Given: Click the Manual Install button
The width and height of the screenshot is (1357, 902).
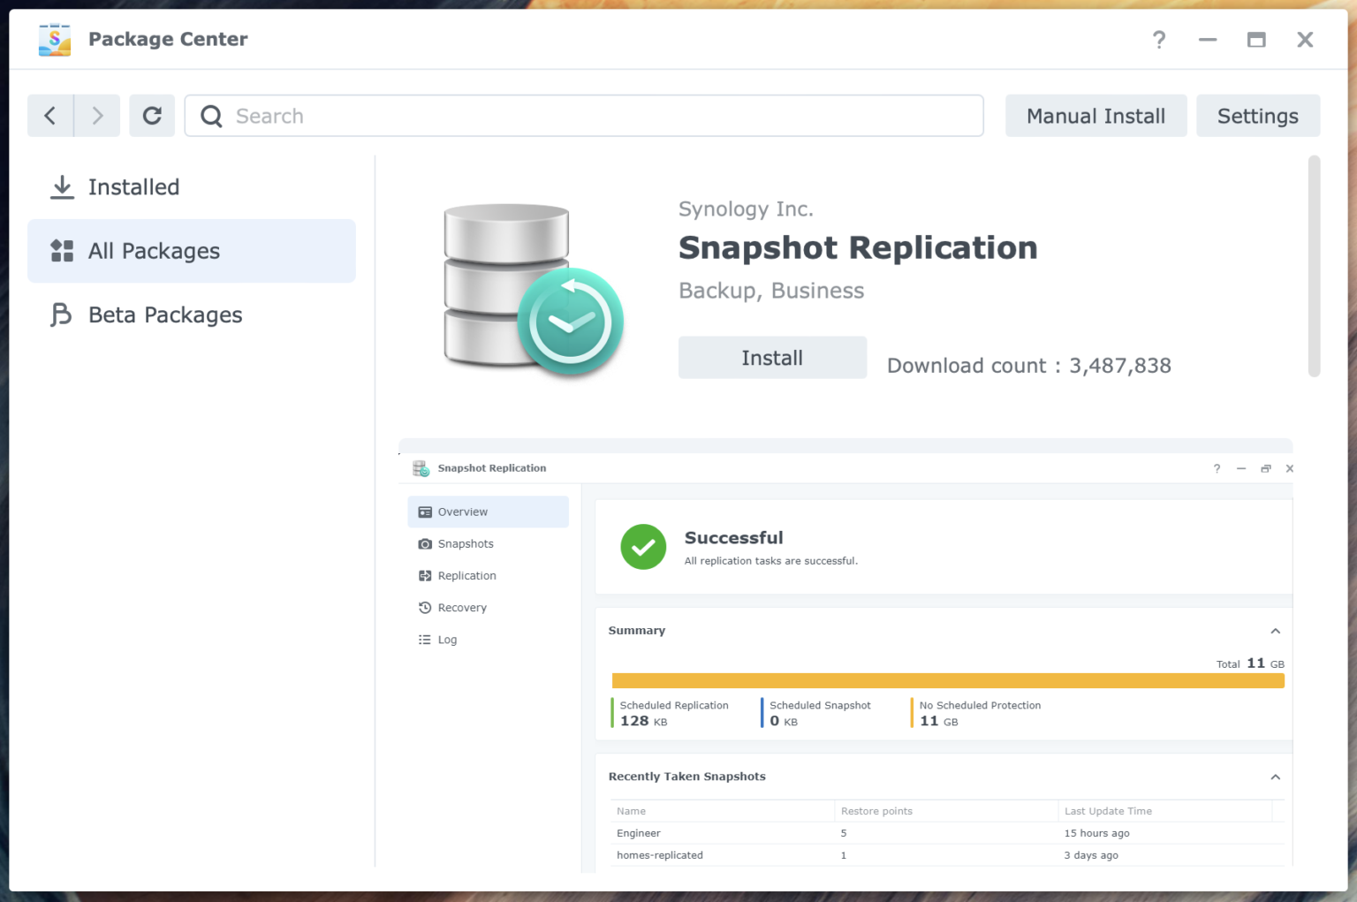Looking at the screenshot, I should pyautogui.click(x=1095, y=116).
